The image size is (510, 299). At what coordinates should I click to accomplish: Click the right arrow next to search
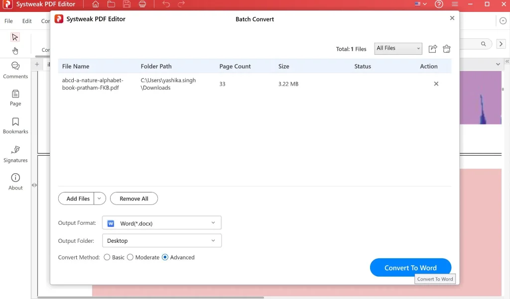pyautogui.click(x=501, y=44)
